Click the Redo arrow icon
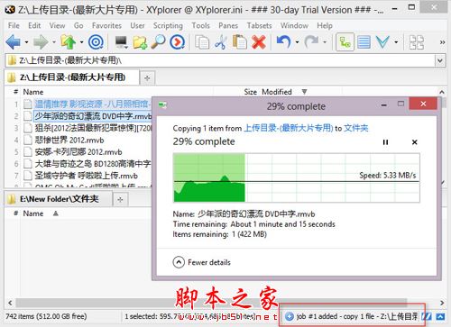Image resolution: width=451 pixels, height=327 pixels. click(311, 42)
